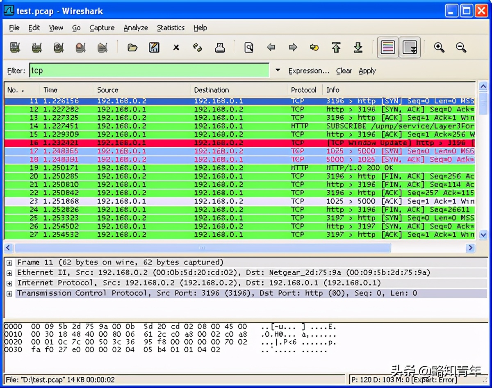Click the Expression... button
This screenshot has height=388, width=492.
coord(309,71)
